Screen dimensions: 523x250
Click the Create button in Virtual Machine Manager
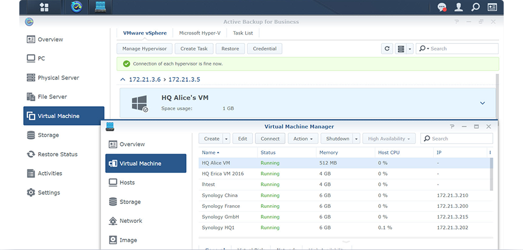click(x=211, y=139)
